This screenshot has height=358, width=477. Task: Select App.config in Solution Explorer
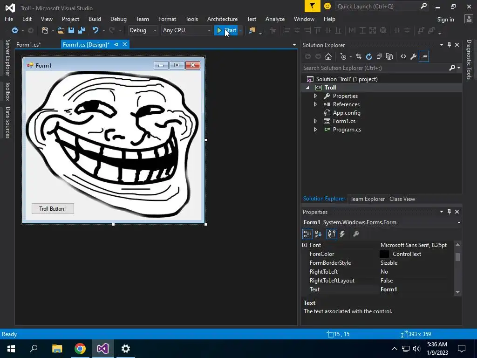coord(347,113)
